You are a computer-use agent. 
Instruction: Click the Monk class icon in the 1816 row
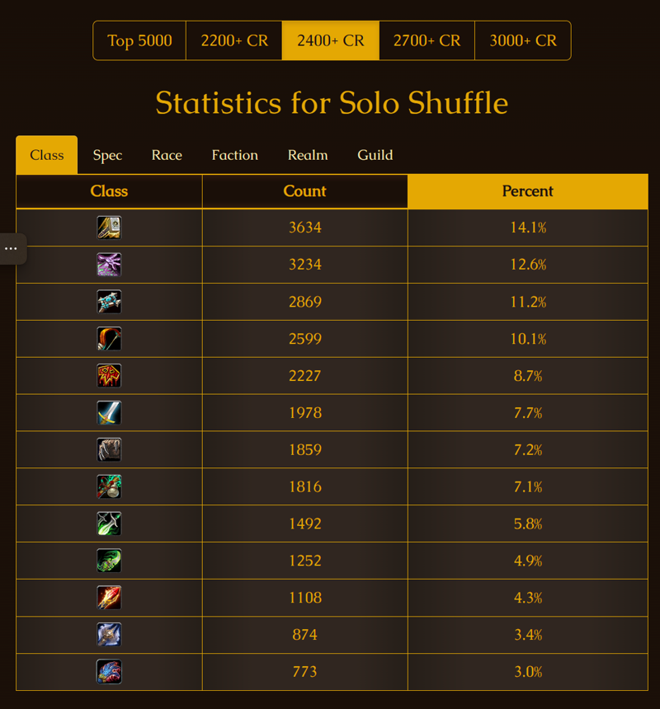(x=109, y=487)
